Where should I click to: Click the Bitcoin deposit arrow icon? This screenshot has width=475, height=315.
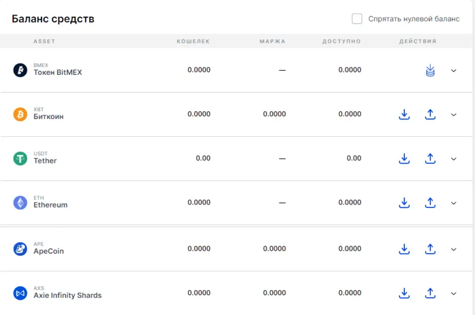[x=404, y=114]
